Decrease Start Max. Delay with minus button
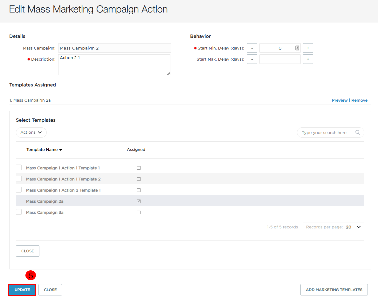This screenshot has width=378, height=305. click(252, 59)
